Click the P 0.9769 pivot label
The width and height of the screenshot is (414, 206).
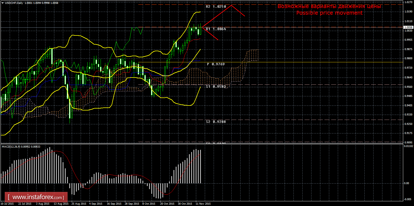(x=216, y=64)
